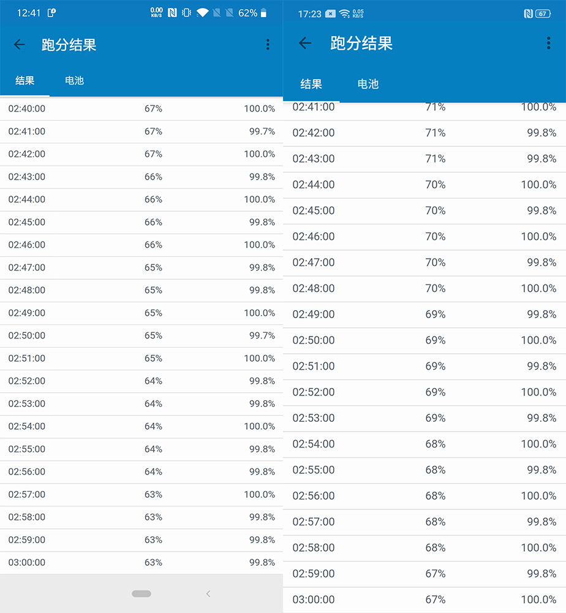566x613 pixels.
Task: Tap back chevron in left navigation bar
Action: [208, 594]
